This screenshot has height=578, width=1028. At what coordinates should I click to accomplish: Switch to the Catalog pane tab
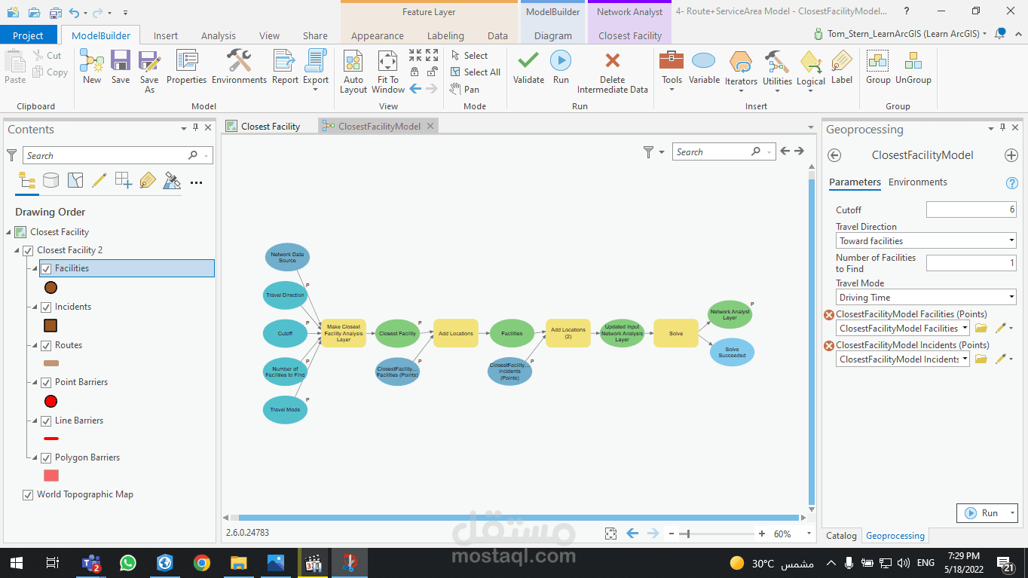[841, 536]
